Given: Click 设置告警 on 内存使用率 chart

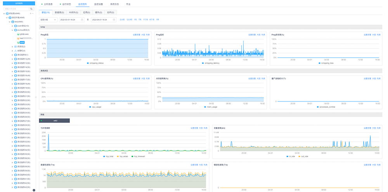Looking at the screenshot, I should 252,79.
